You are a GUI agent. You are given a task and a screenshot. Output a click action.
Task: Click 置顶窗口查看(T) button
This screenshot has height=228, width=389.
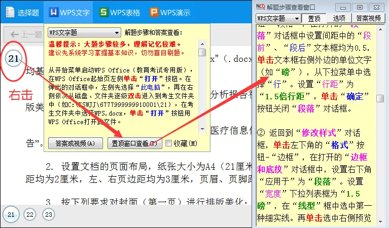click(x=134, y=143)
